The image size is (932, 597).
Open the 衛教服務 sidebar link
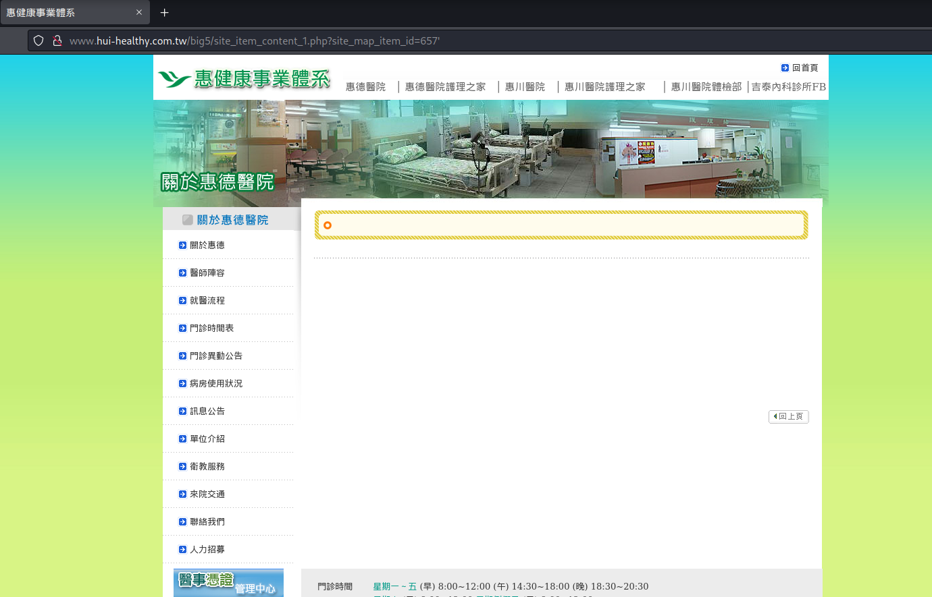click(x=207, y=466)
